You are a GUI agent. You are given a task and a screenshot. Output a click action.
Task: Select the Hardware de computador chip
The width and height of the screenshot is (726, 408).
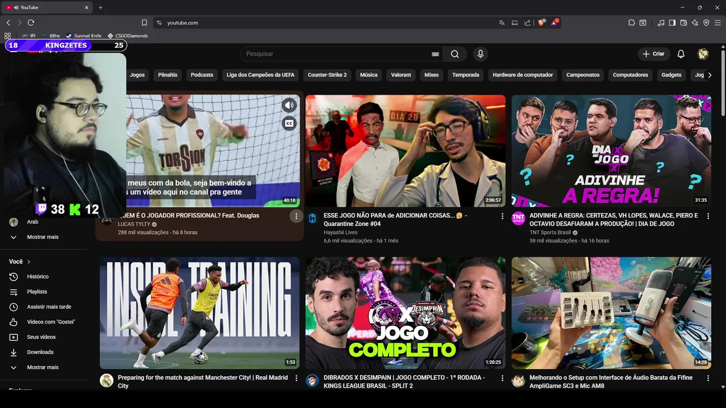coord(523,75)
